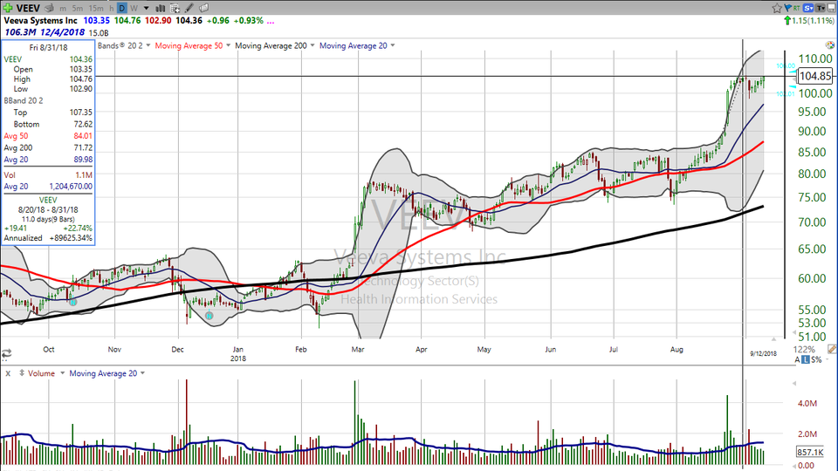
Task: Select the pencil drawing tools icon
Action: pos(189,8)
